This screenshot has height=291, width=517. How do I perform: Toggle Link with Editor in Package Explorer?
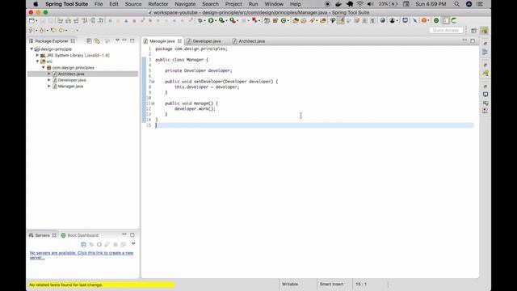97,41
